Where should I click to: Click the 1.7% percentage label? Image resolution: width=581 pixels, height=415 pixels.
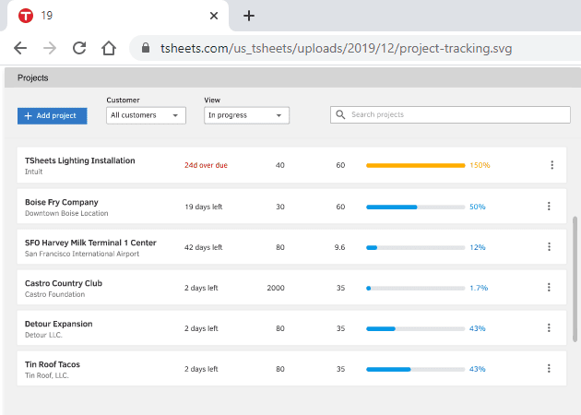(x=479, y=288)
